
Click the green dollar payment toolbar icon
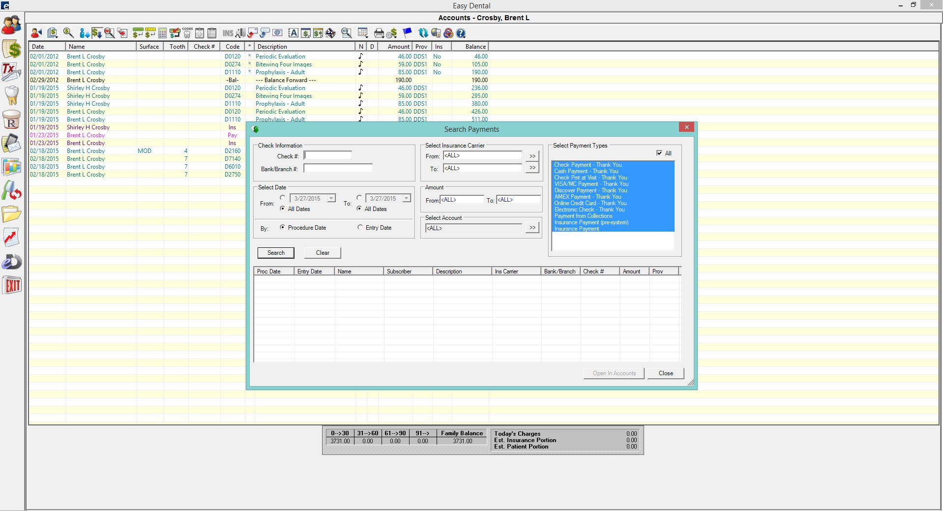[138, 33]
